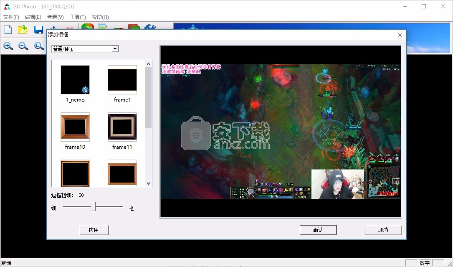Click the 边框粗细 slider handle
The height and width of the screenshot is (267, 453).
coord(94,206)
